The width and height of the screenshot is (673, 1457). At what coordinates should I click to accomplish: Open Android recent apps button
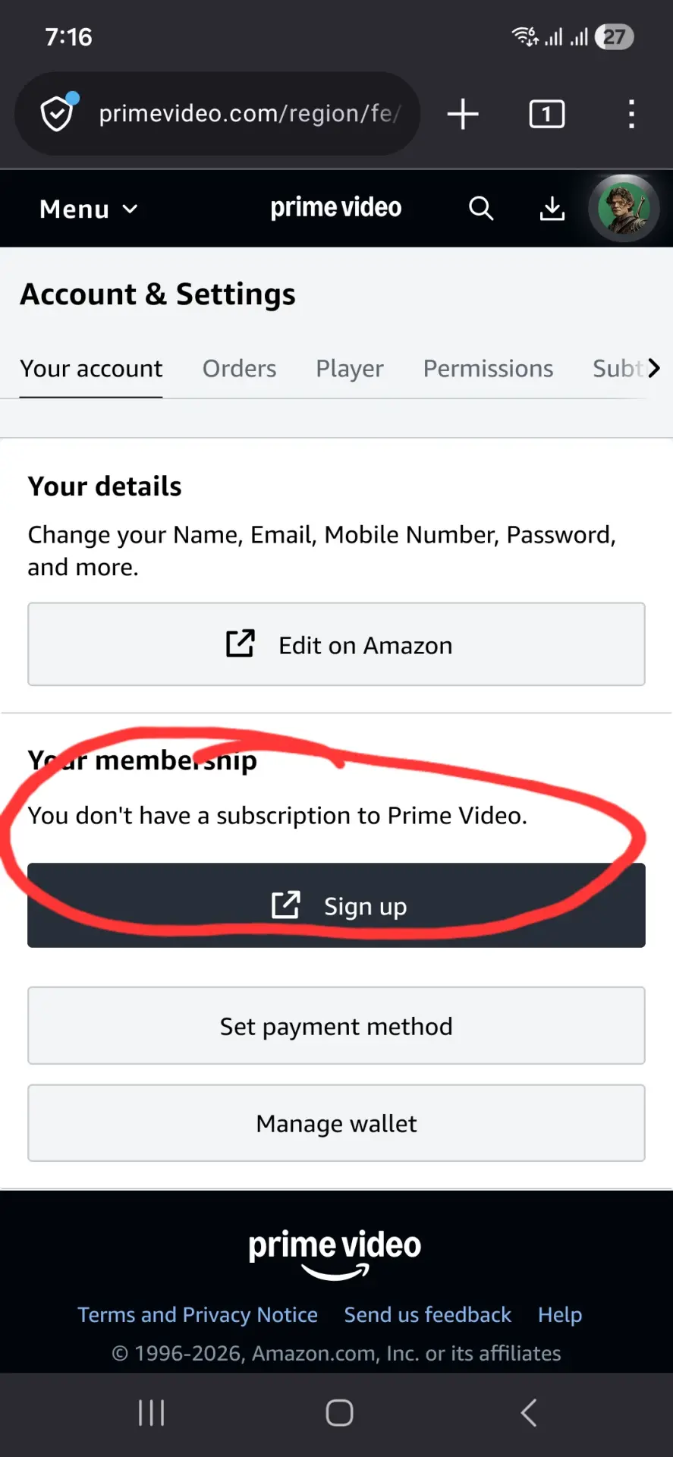click(152, 1413)
